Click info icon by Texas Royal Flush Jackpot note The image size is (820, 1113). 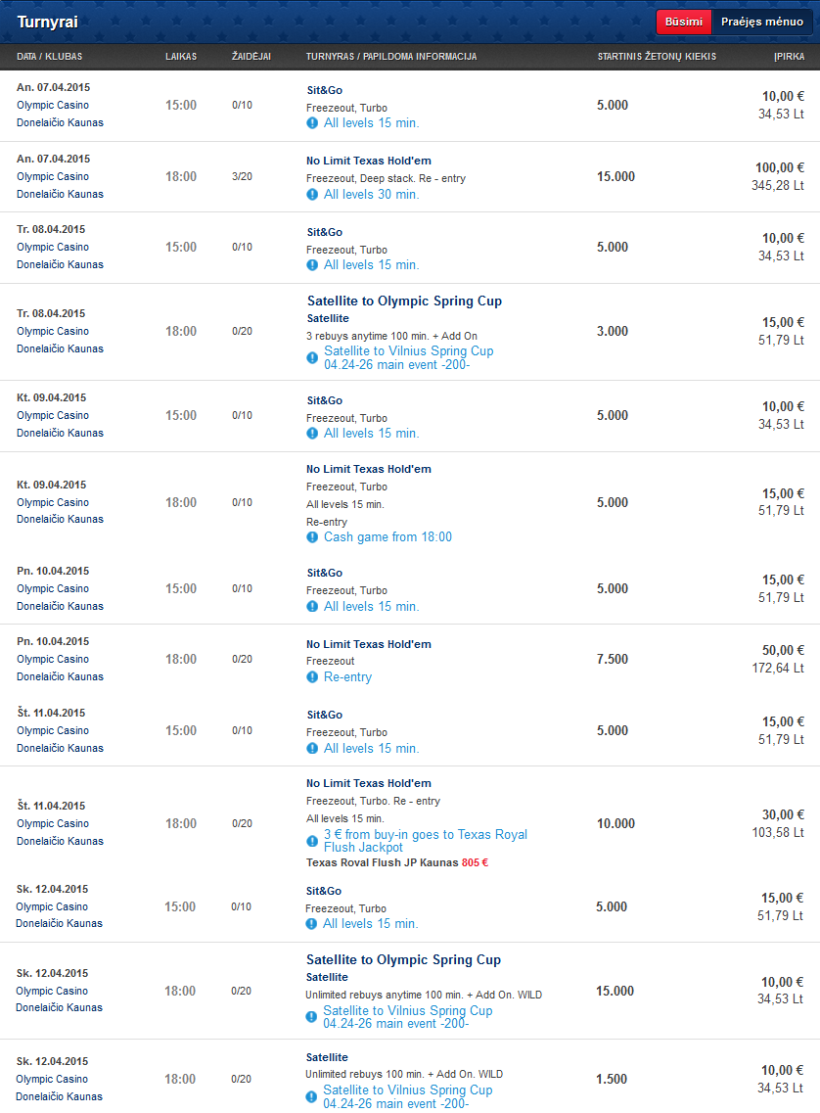[312, 841]
